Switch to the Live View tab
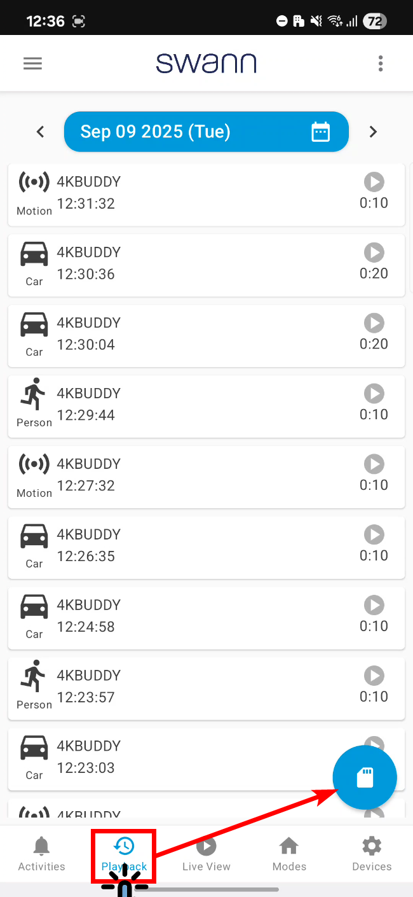 207,854
